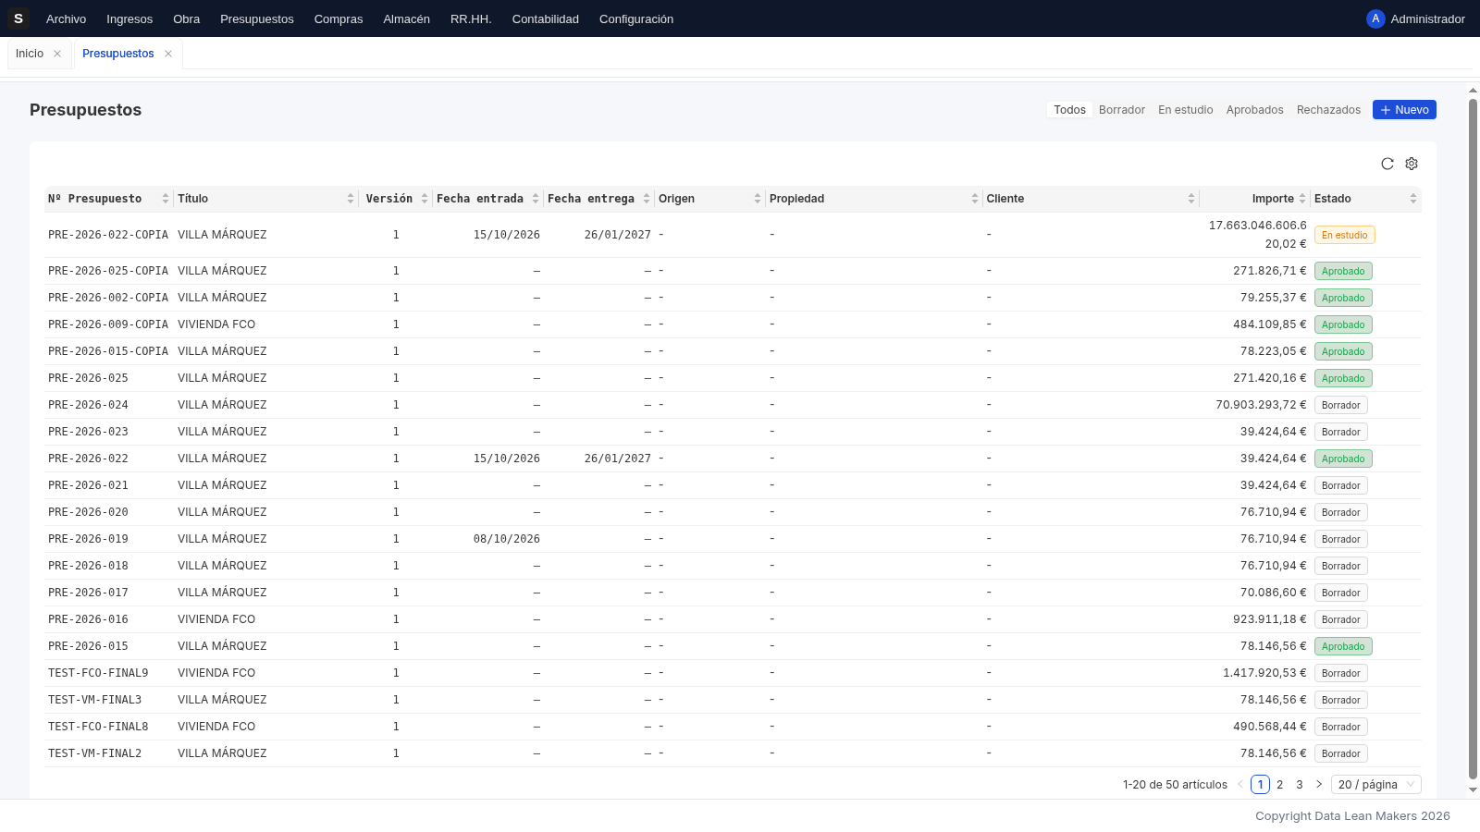Screen dimensions: 1480x832
Task: Sort by Cliente column arrows
Action: point(1191,199)
